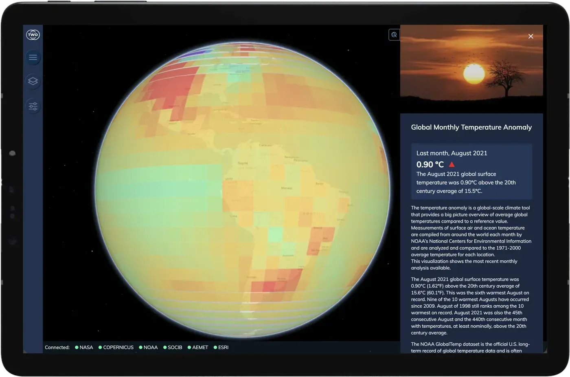Select the COPERNICUS connection status entry
Viewport: 570px width, 377px height.
116,347
